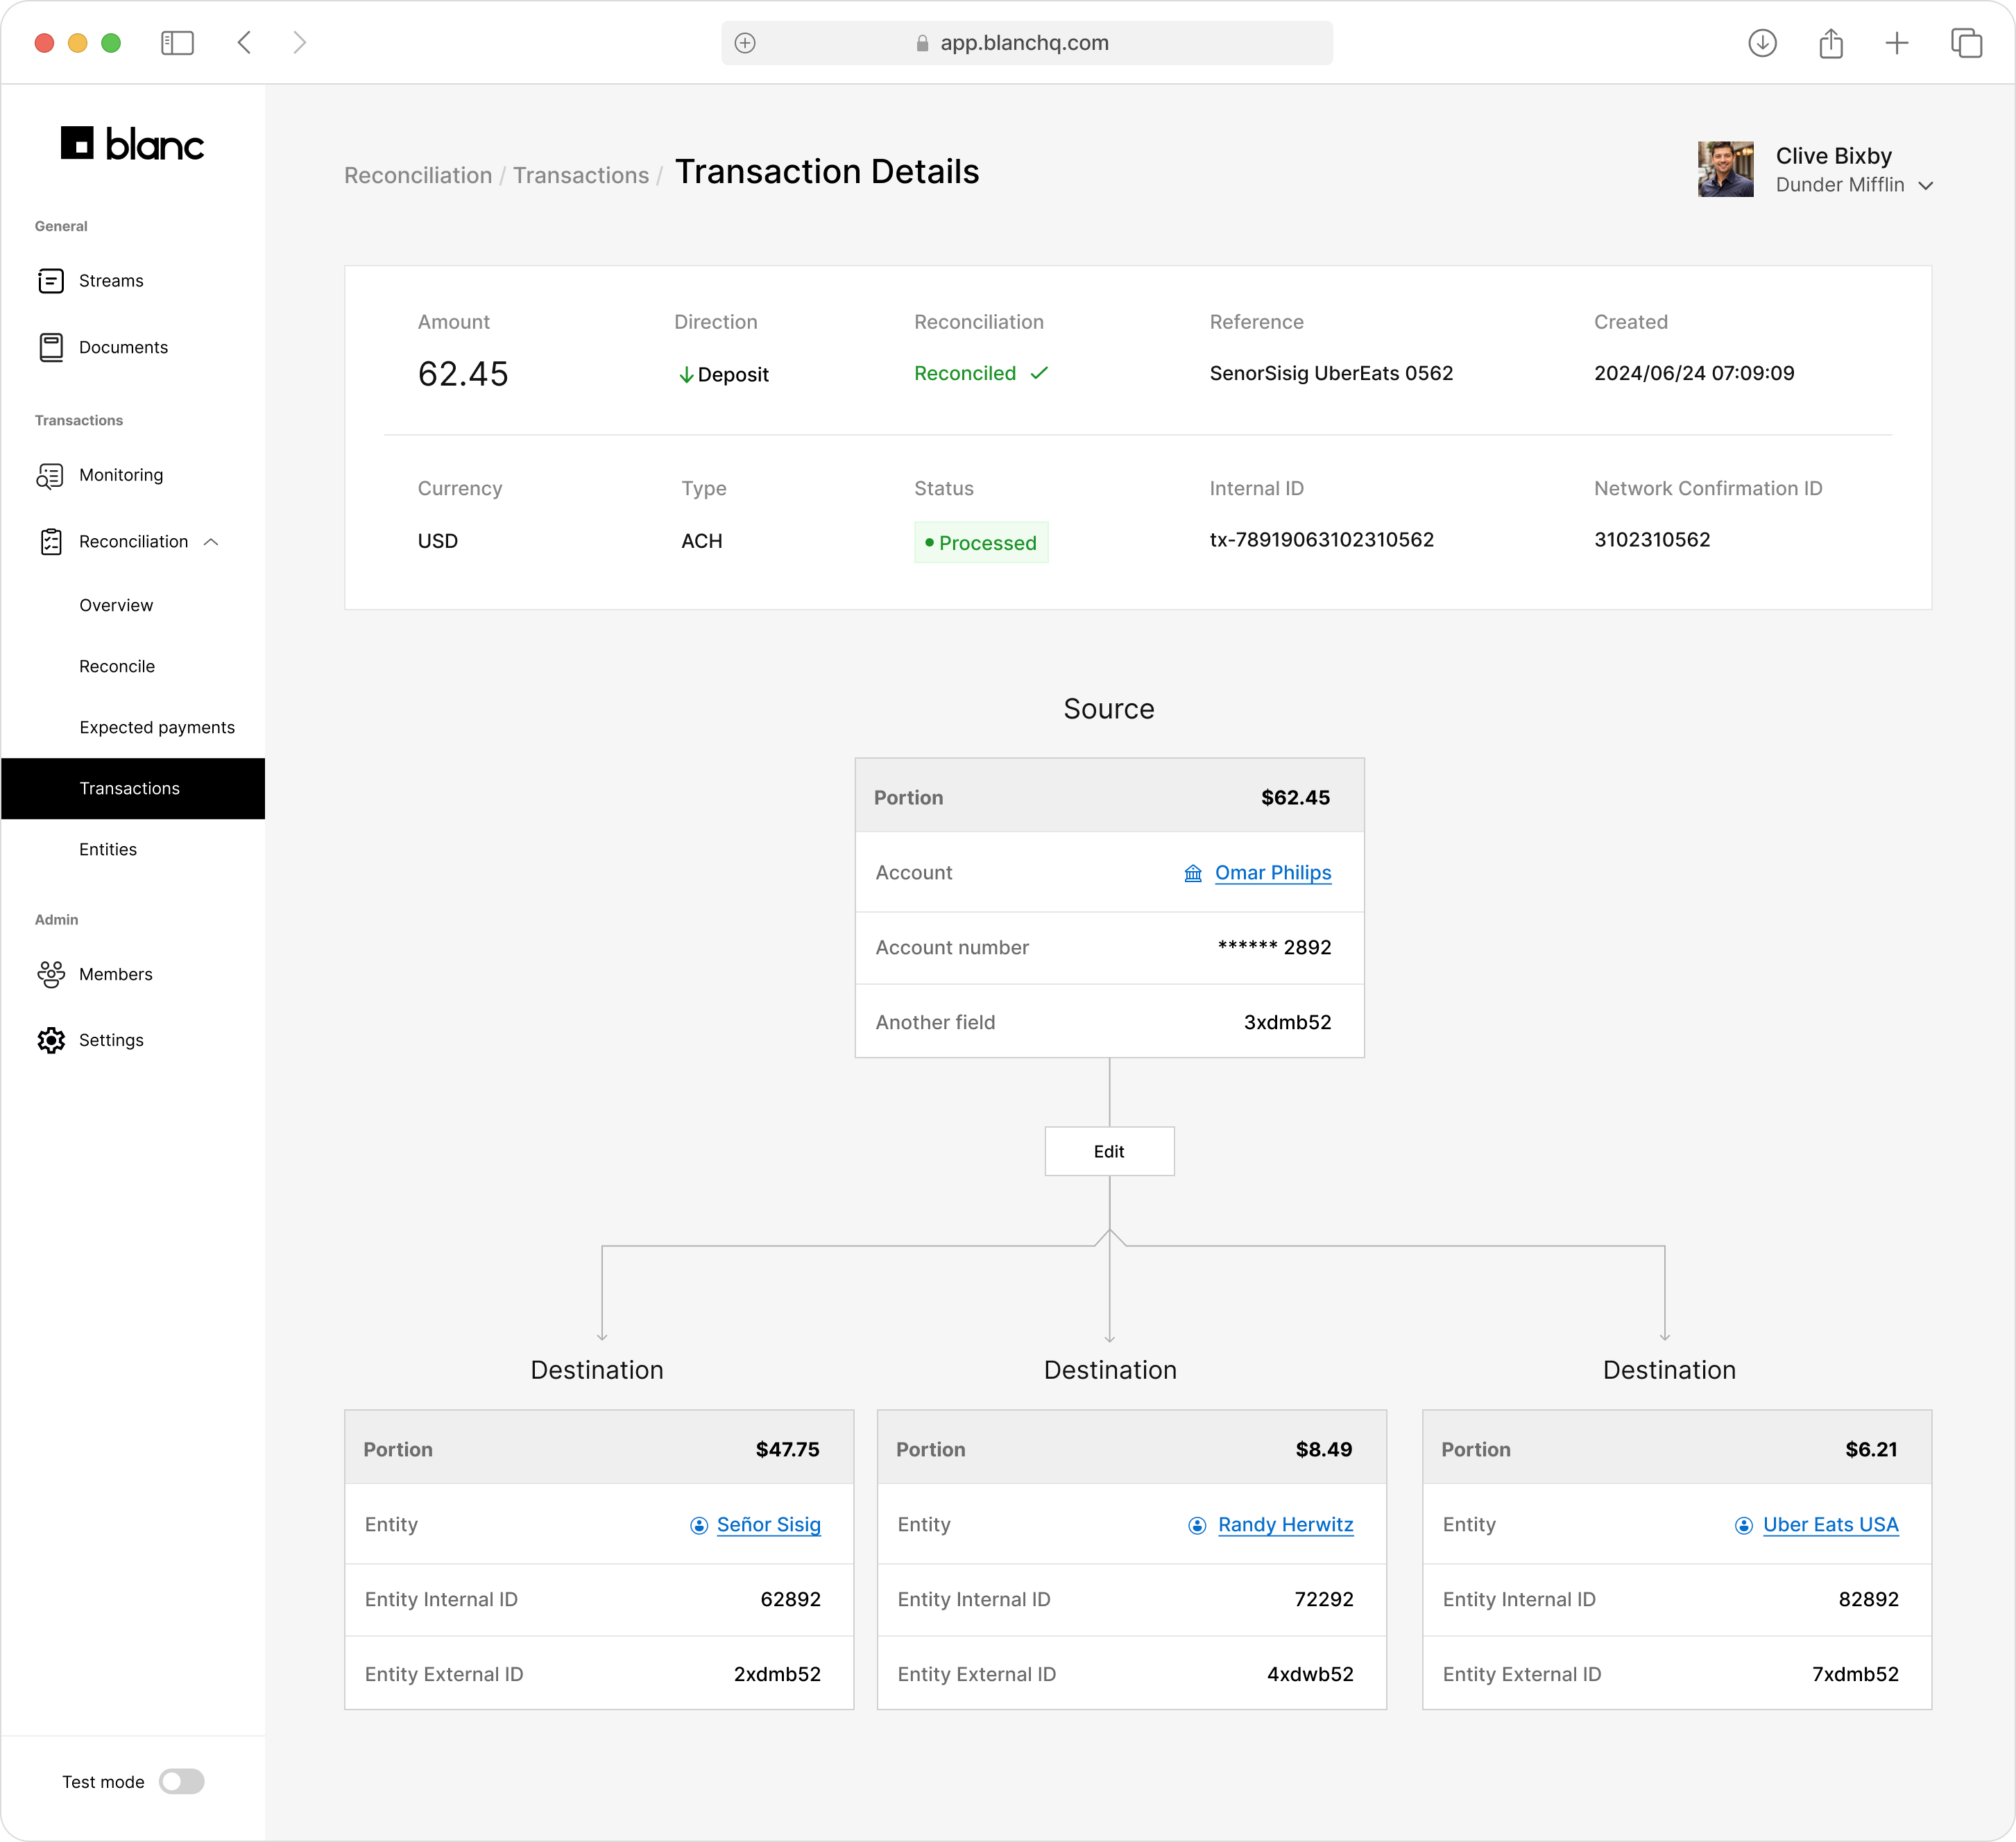
Task: Open Documents in the sidebar
Action: coord(123,347)
